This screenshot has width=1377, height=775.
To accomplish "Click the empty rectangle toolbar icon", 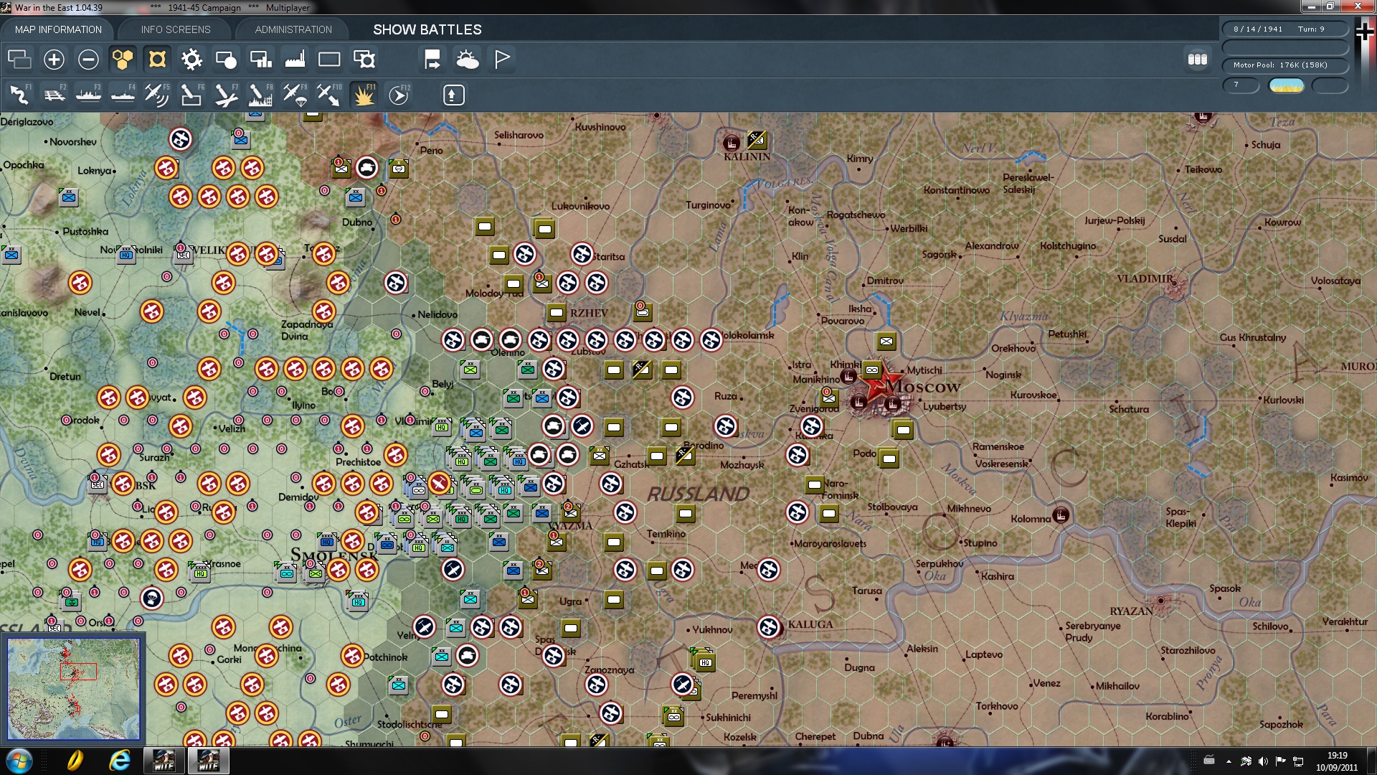I will pos(329,60).
